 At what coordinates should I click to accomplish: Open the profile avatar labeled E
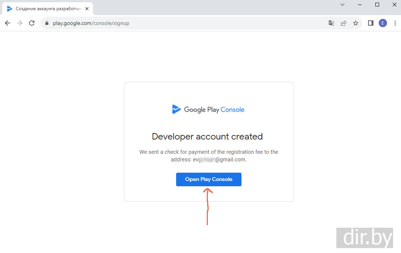[x=383, y=23]
